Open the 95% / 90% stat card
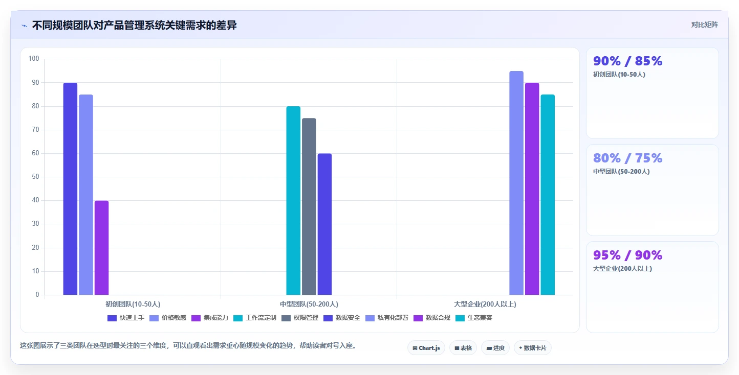Image resolution: width=739 pixels, height=375 pixels. coord(653,287)
